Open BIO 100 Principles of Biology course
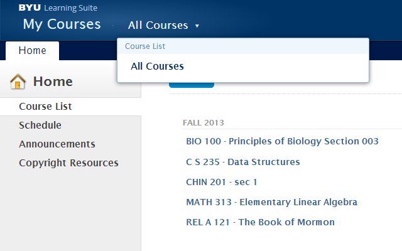The width and height of the screenshot is (402, 251). (282, 141)
